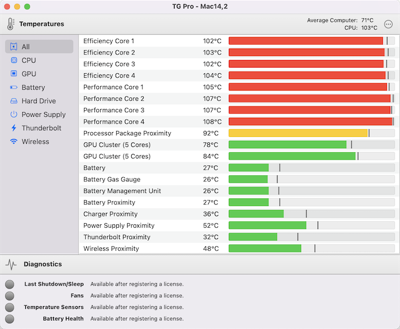Viewport: 400px width, 329px height.
Task: Click the Diagnostics pulse waveform icon
Action: (11, 264)
